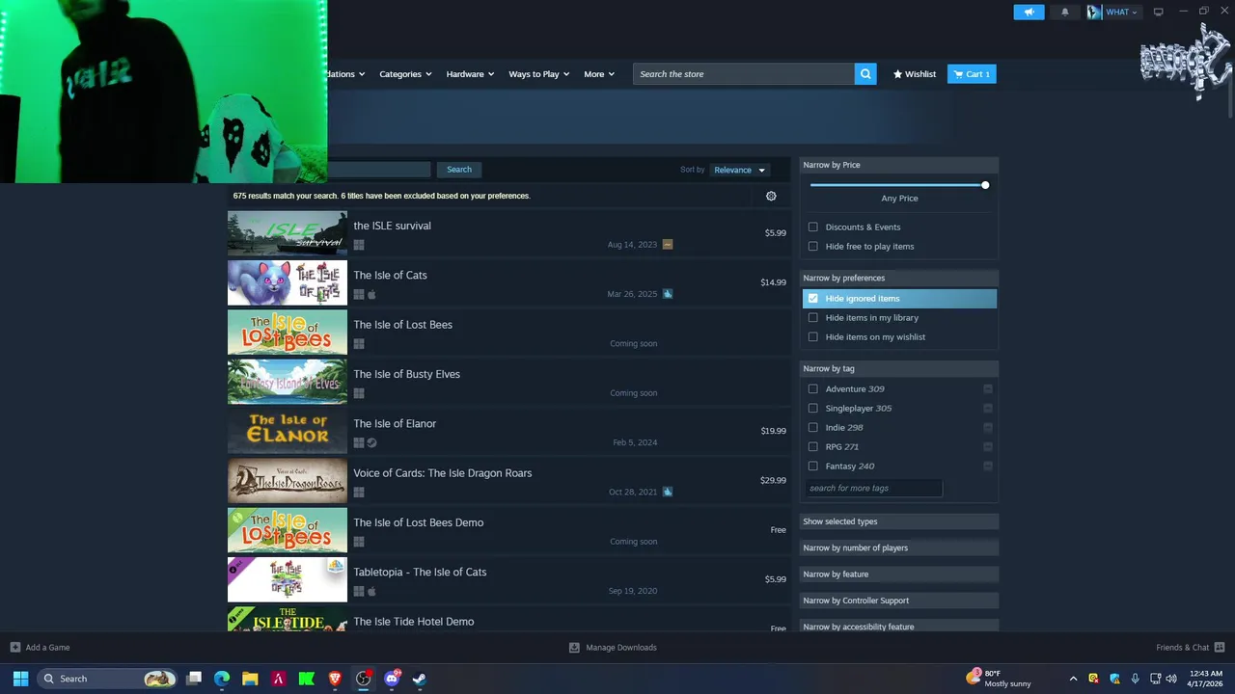Open the Windows Start menu
Viewport: 1235px width, 694px height.
click(20, 679)
